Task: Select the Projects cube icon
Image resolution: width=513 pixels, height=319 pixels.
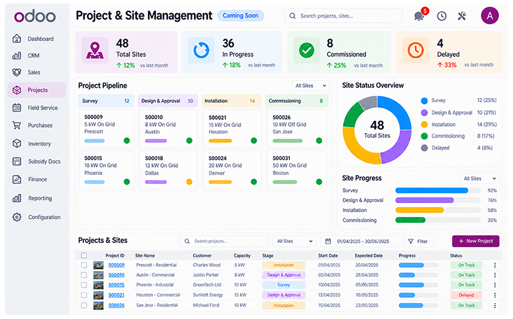Action: point(17,90)
